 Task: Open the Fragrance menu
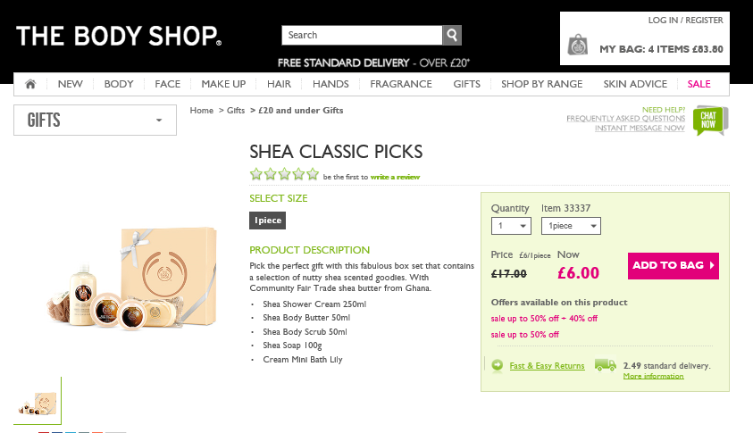click(x=401, y=84)
